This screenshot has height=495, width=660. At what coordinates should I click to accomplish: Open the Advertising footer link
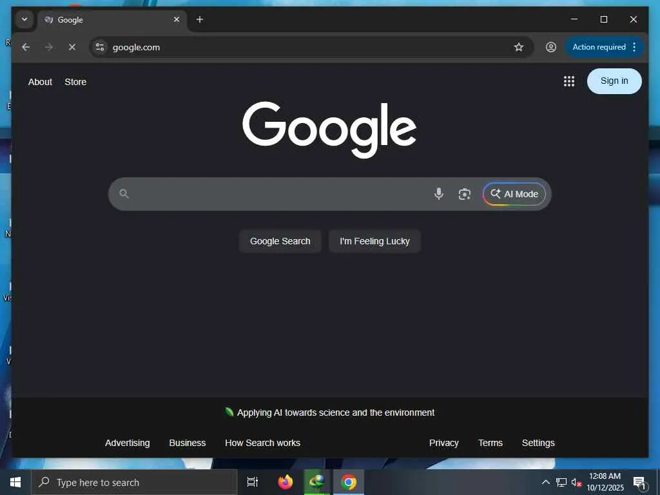coord(127,443)
